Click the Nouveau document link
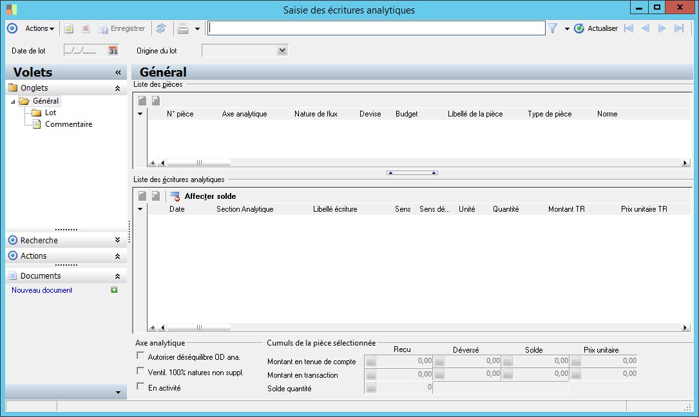The image size is (699, 417). click(x=42, y=290)
